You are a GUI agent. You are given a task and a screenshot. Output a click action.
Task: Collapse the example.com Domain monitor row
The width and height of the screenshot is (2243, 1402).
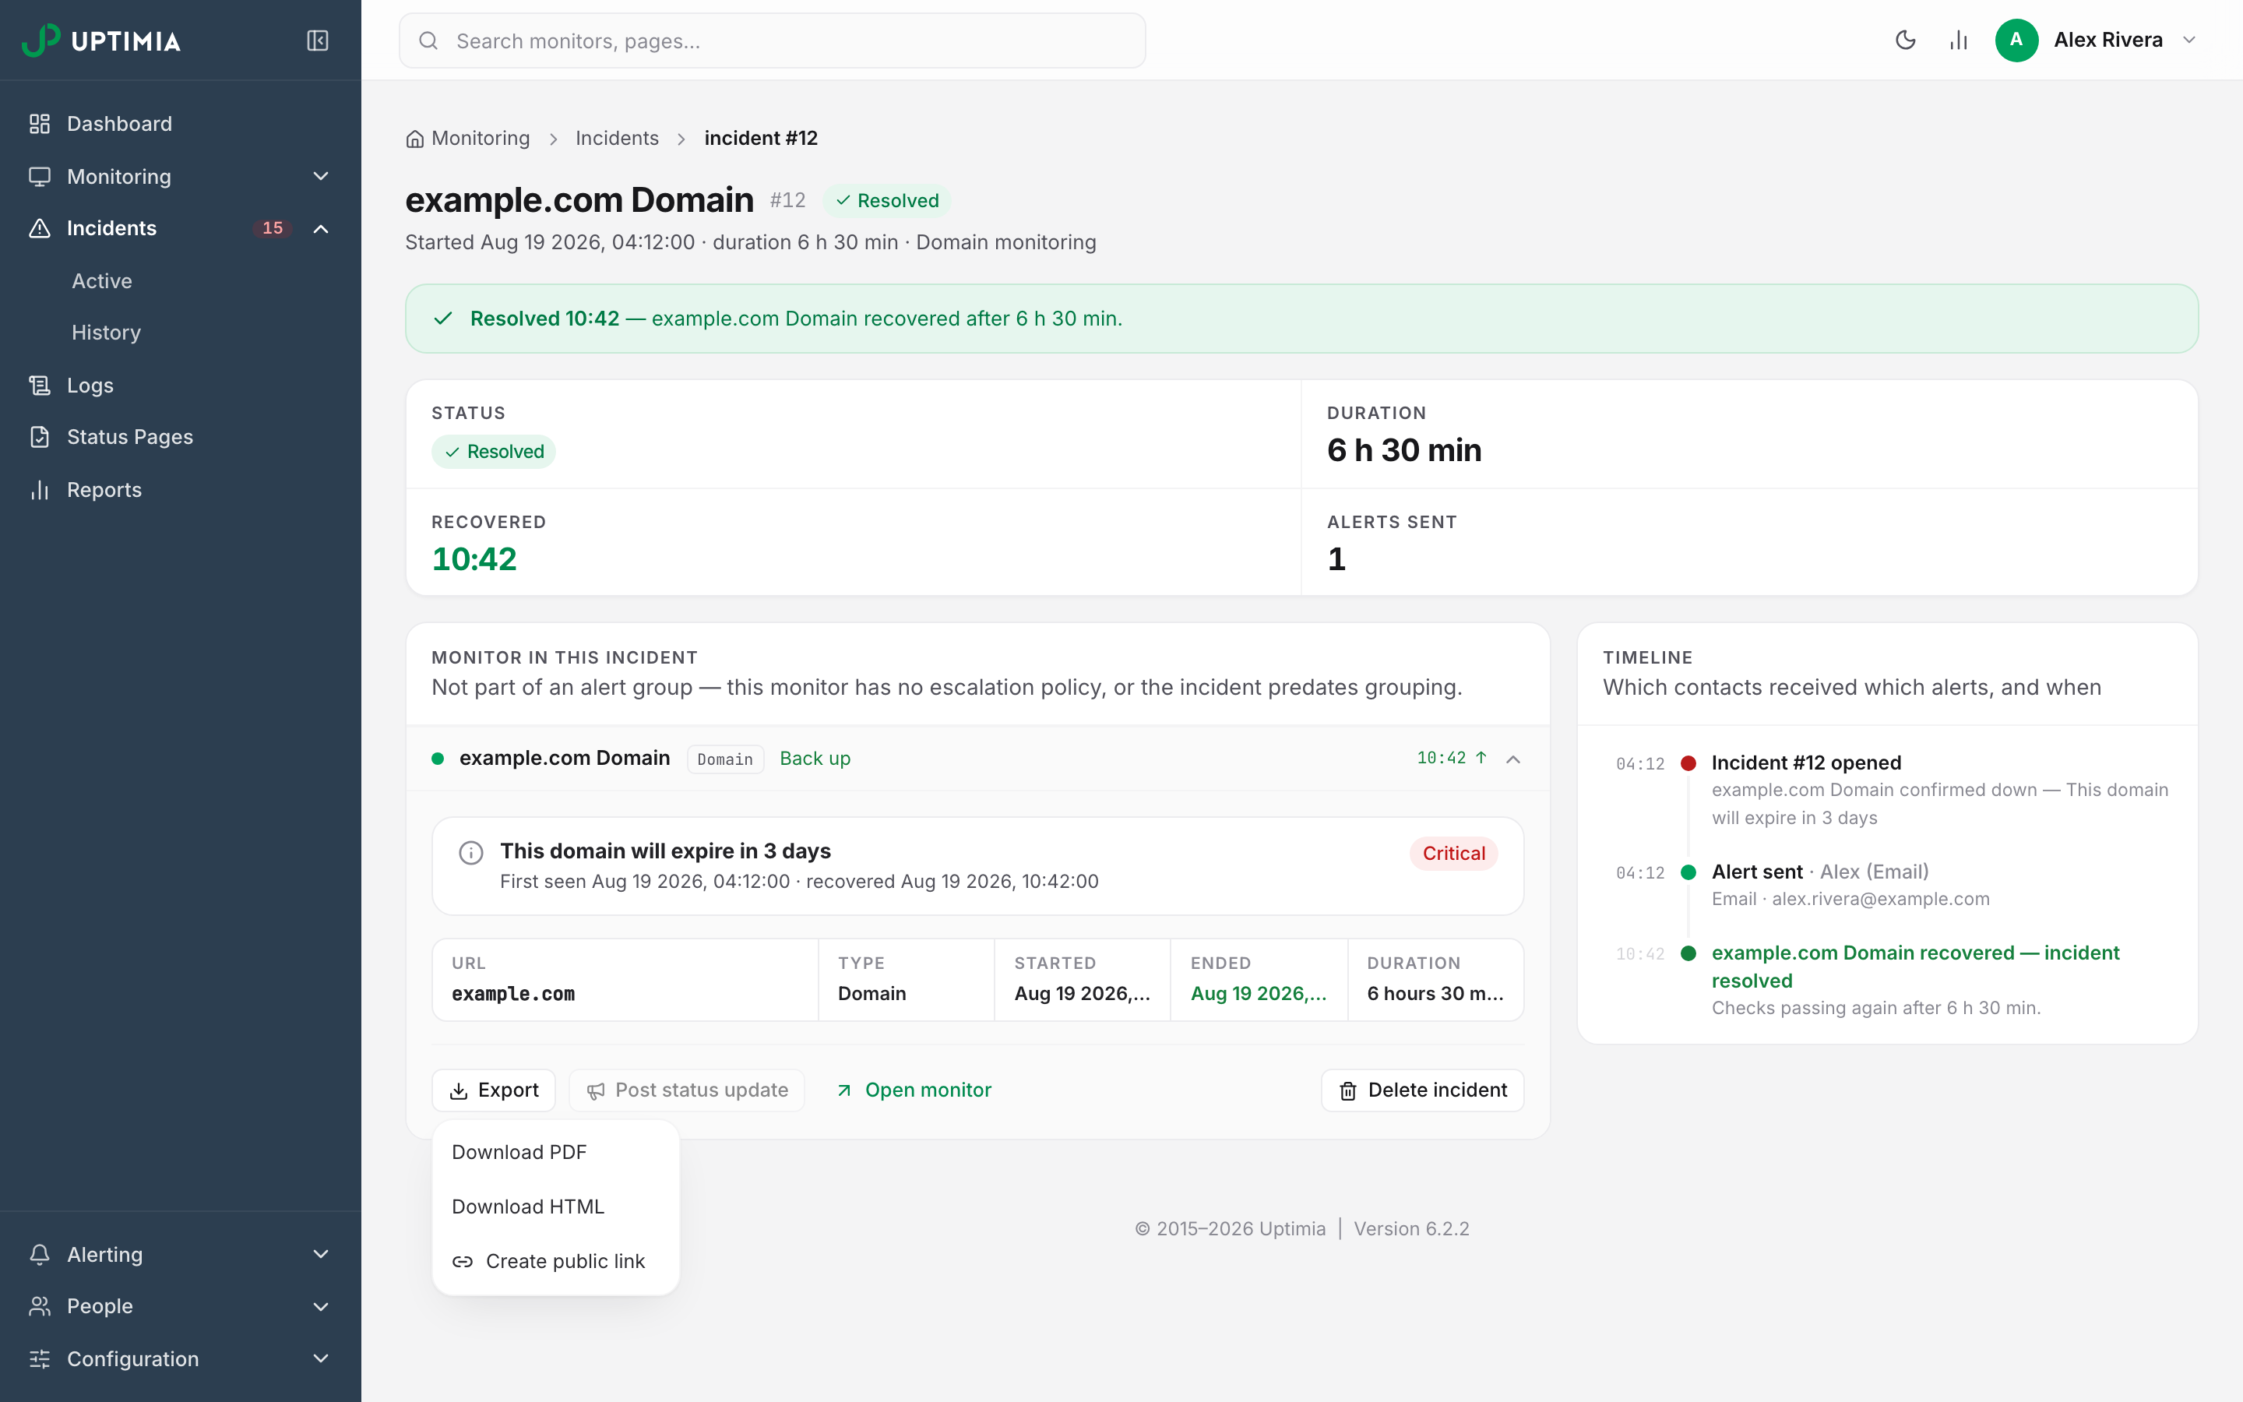coord(1512,759)
